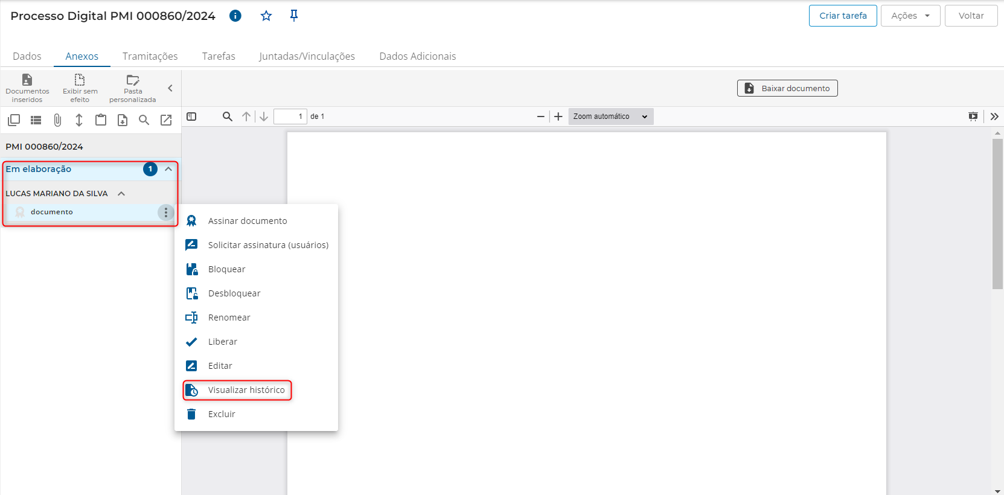Pin the process using the pushpin icon
1004x495 pixels.
click(294, 16)
